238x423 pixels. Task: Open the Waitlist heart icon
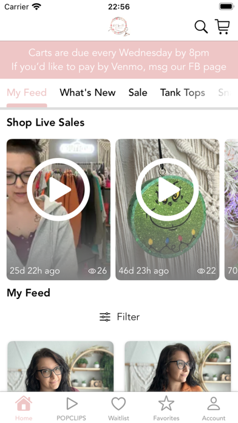(118, 404)
